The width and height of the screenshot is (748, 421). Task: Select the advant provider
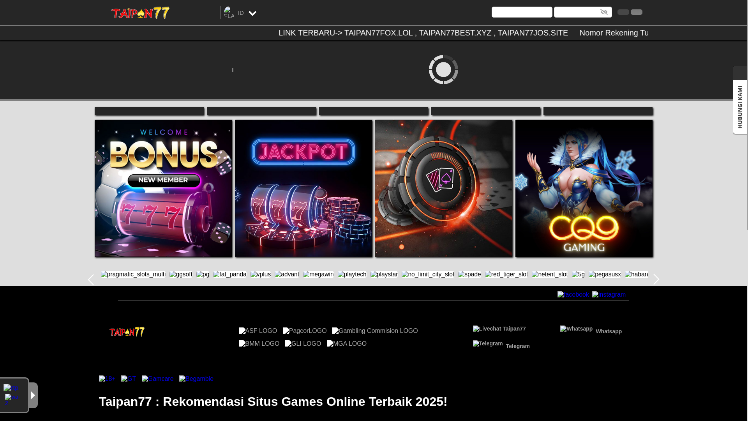click(x=287, y=274)
